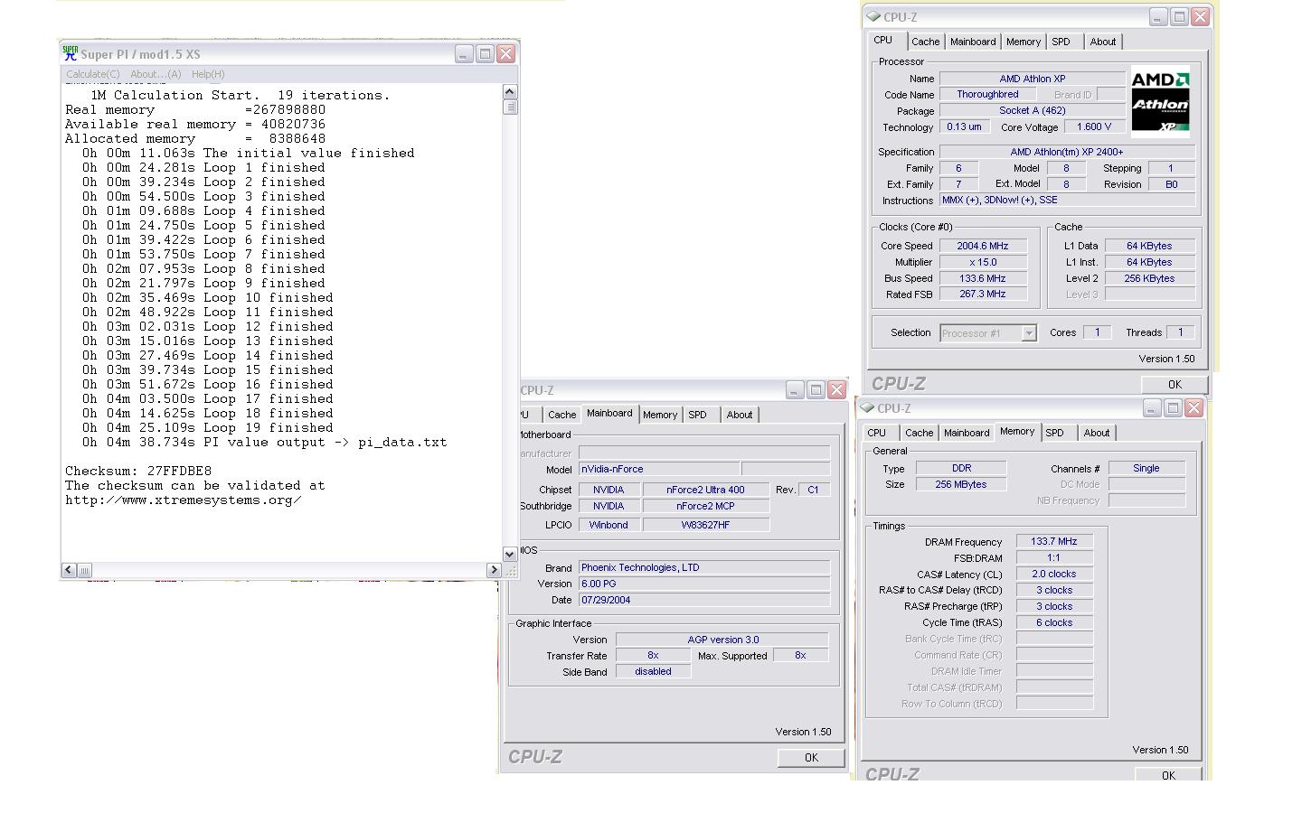The image size is (1302, 813).
Task: Click the xtremesystems.org URL text
Action: 183,500
